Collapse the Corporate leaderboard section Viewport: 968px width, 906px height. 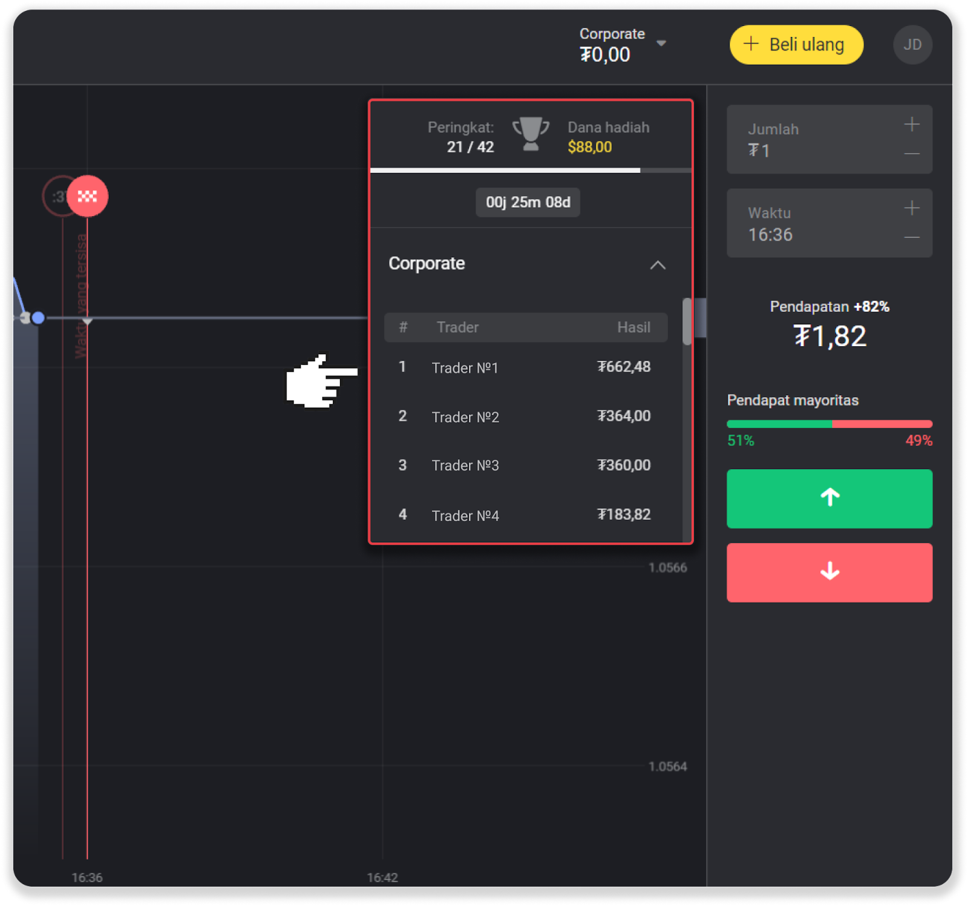coord(658,265)
